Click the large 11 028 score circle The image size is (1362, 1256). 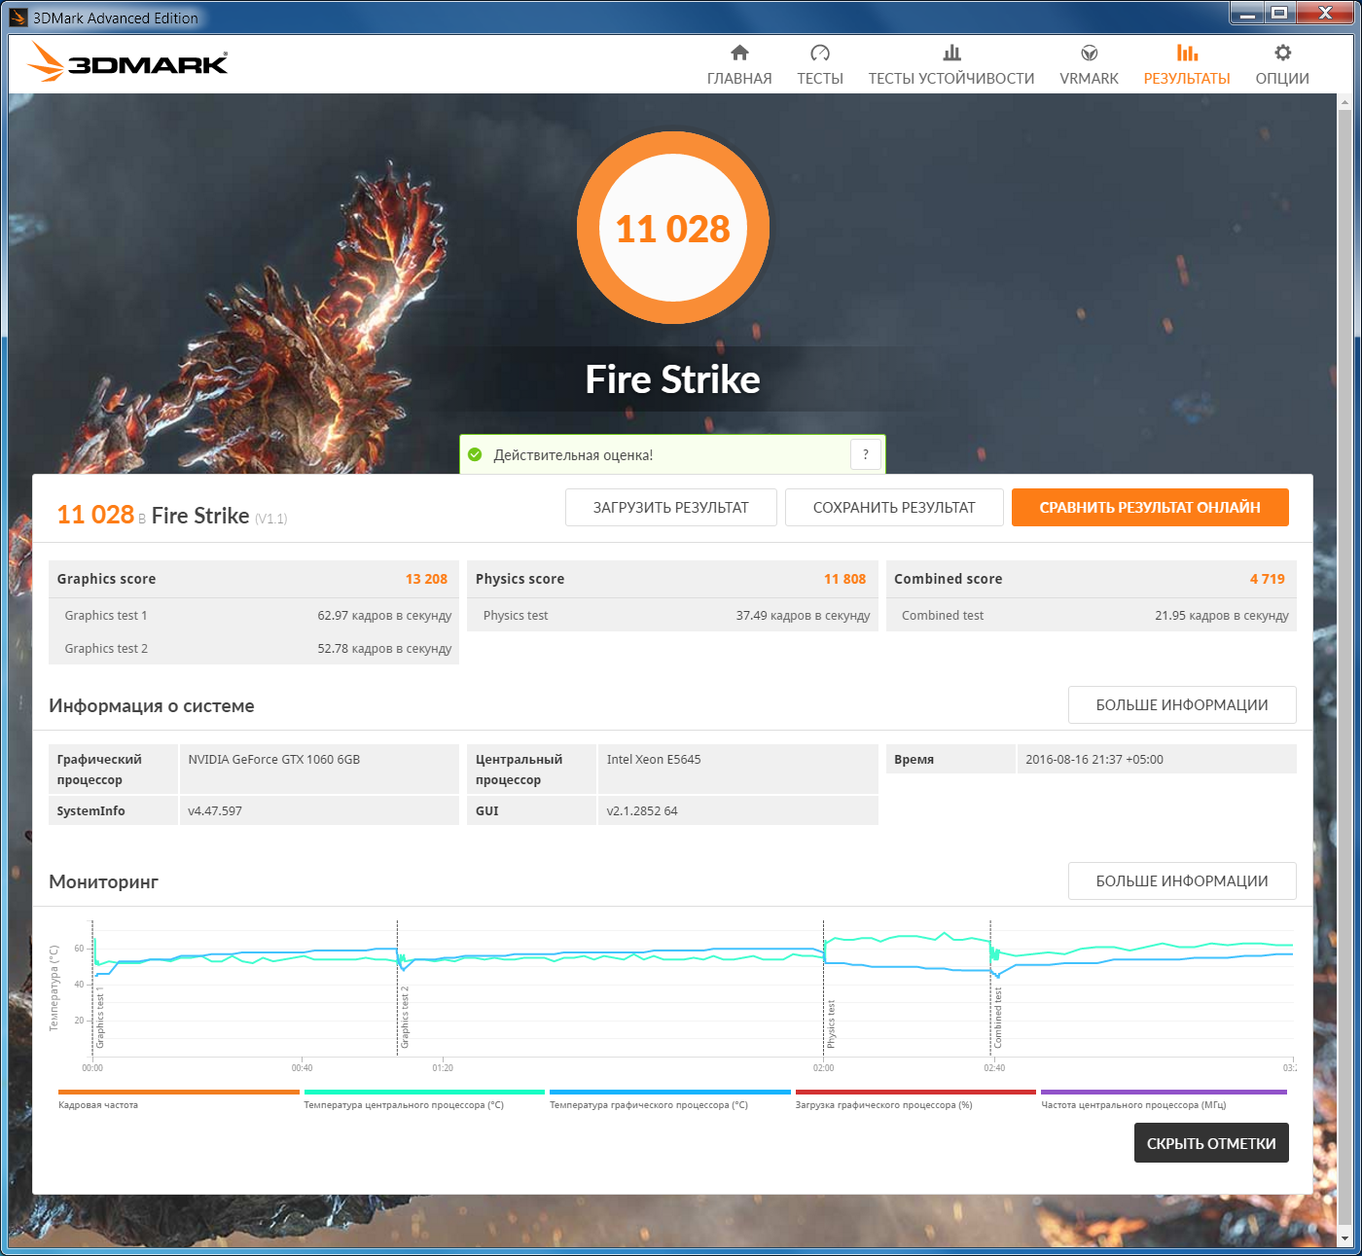(x=673, y=228)
